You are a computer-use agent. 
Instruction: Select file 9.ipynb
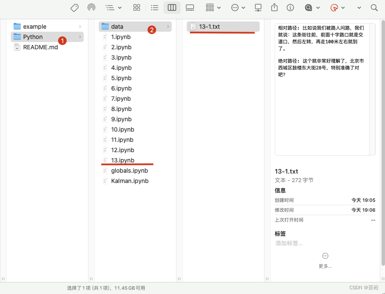[x=135, y=119]
